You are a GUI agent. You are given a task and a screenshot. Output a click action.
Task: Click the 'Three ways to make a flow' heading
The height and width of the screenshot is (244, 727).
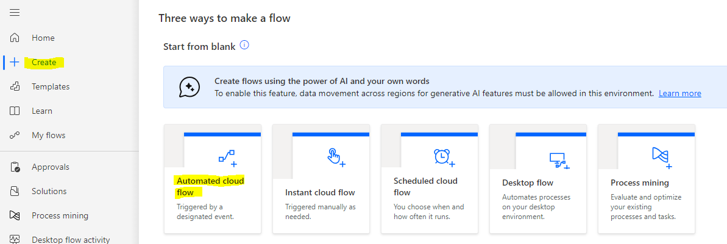pos(224,18)
